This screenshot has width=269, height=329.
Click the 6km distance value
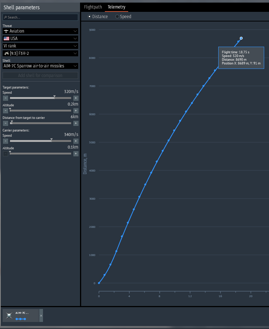[74, 117]
